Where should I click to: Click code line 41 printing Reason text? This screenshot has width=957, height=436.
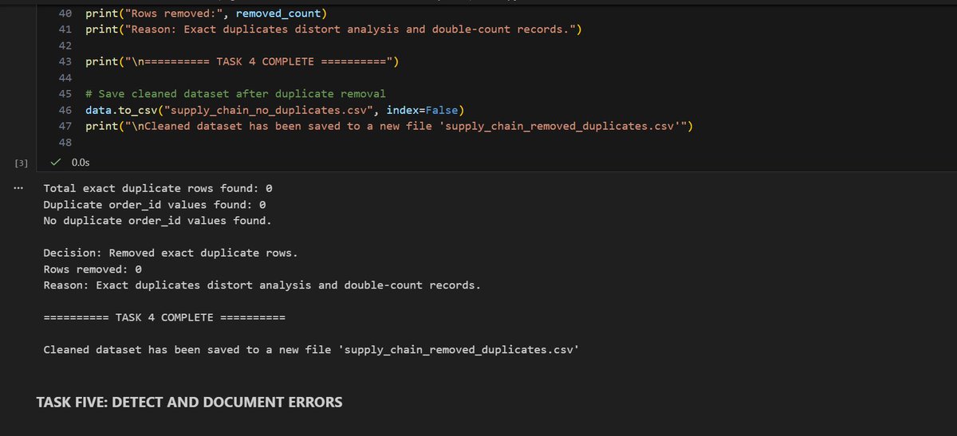pyautogui.click(x=334, y=29)
